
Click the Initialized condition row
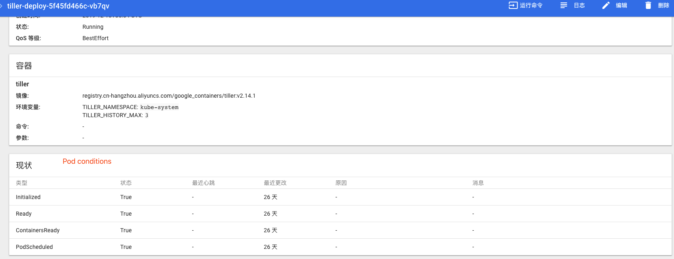(x=340, y=197)
